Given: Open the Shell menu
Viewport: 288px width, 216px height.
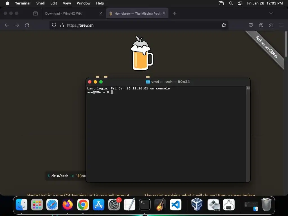Looking at the screenshot, I should click(x=40, y=3).
